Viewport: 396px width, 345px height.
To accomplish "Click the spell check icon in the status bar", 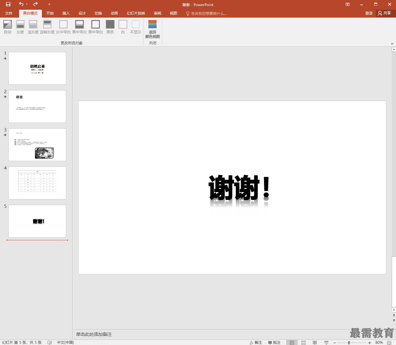I will (50, 342).
